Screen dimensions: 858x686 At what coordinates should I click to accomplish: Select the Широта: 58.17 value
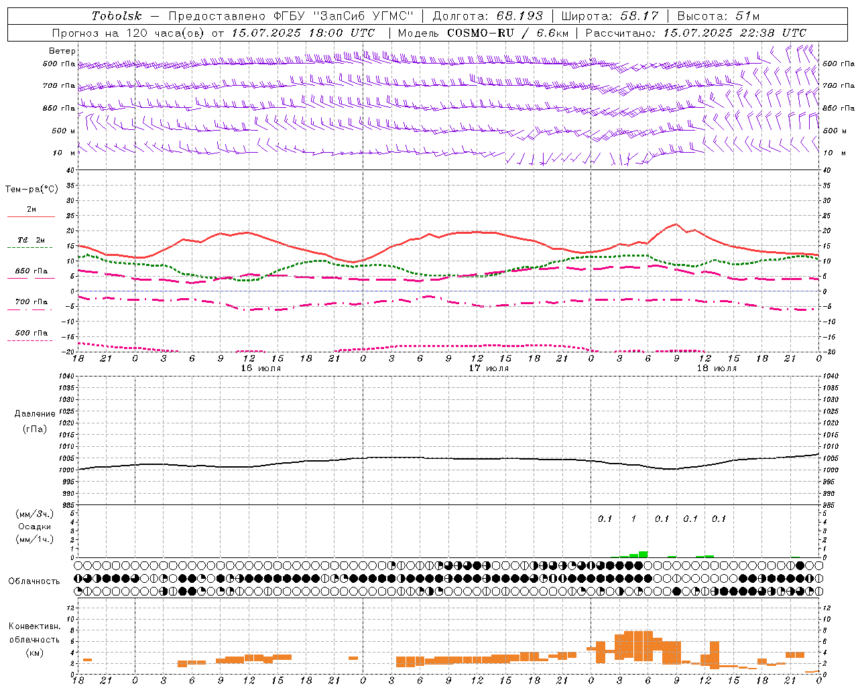pos(609,16)
